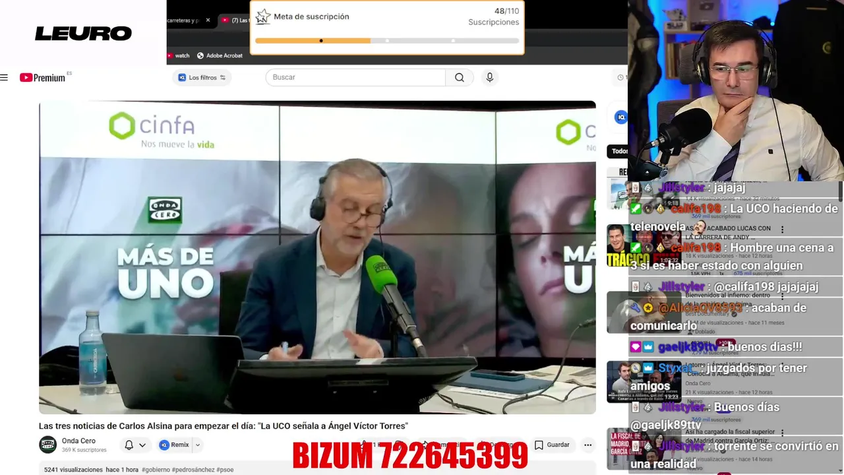Switch to the '(7) Las t...' YouTube tab

click(x=234, y=20)
